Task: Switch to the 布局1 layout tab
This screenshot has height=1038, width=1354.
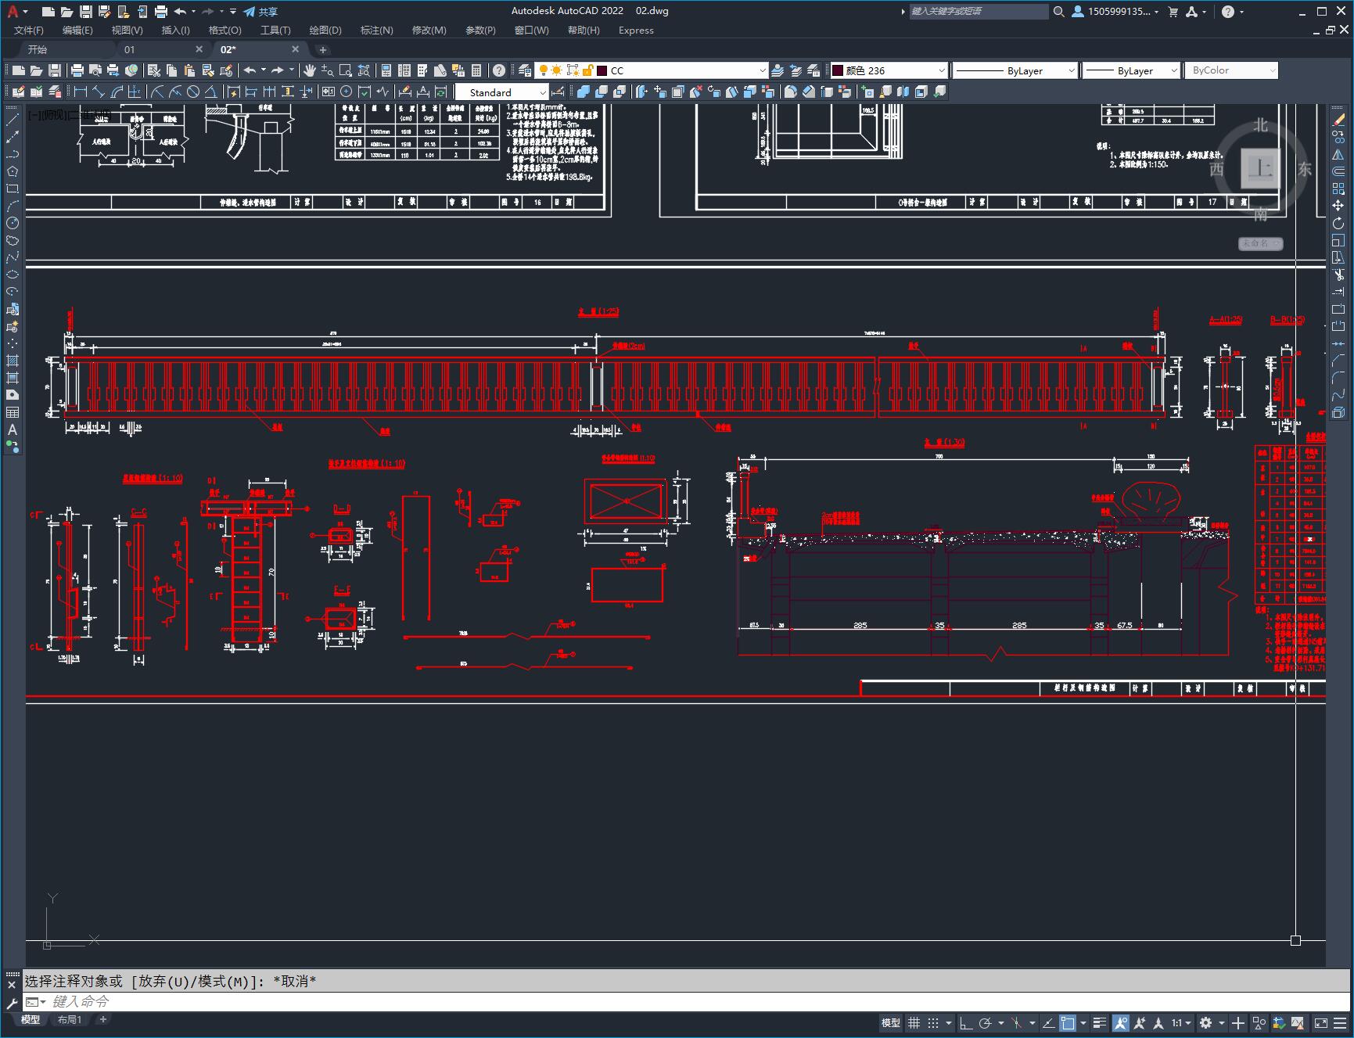Action: 70,1019
